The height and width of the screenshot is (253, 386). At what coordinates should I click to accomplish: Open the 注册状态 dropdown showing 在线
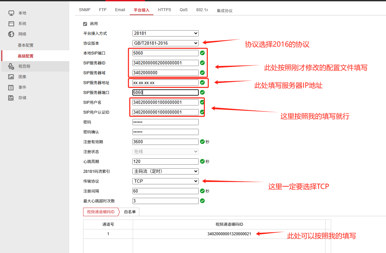coord(166,151)
